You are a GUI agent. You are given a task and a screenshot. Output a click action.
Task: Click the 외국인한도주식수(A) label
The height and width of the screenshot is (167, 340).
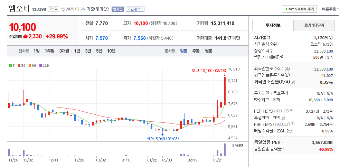coord(272,69)
